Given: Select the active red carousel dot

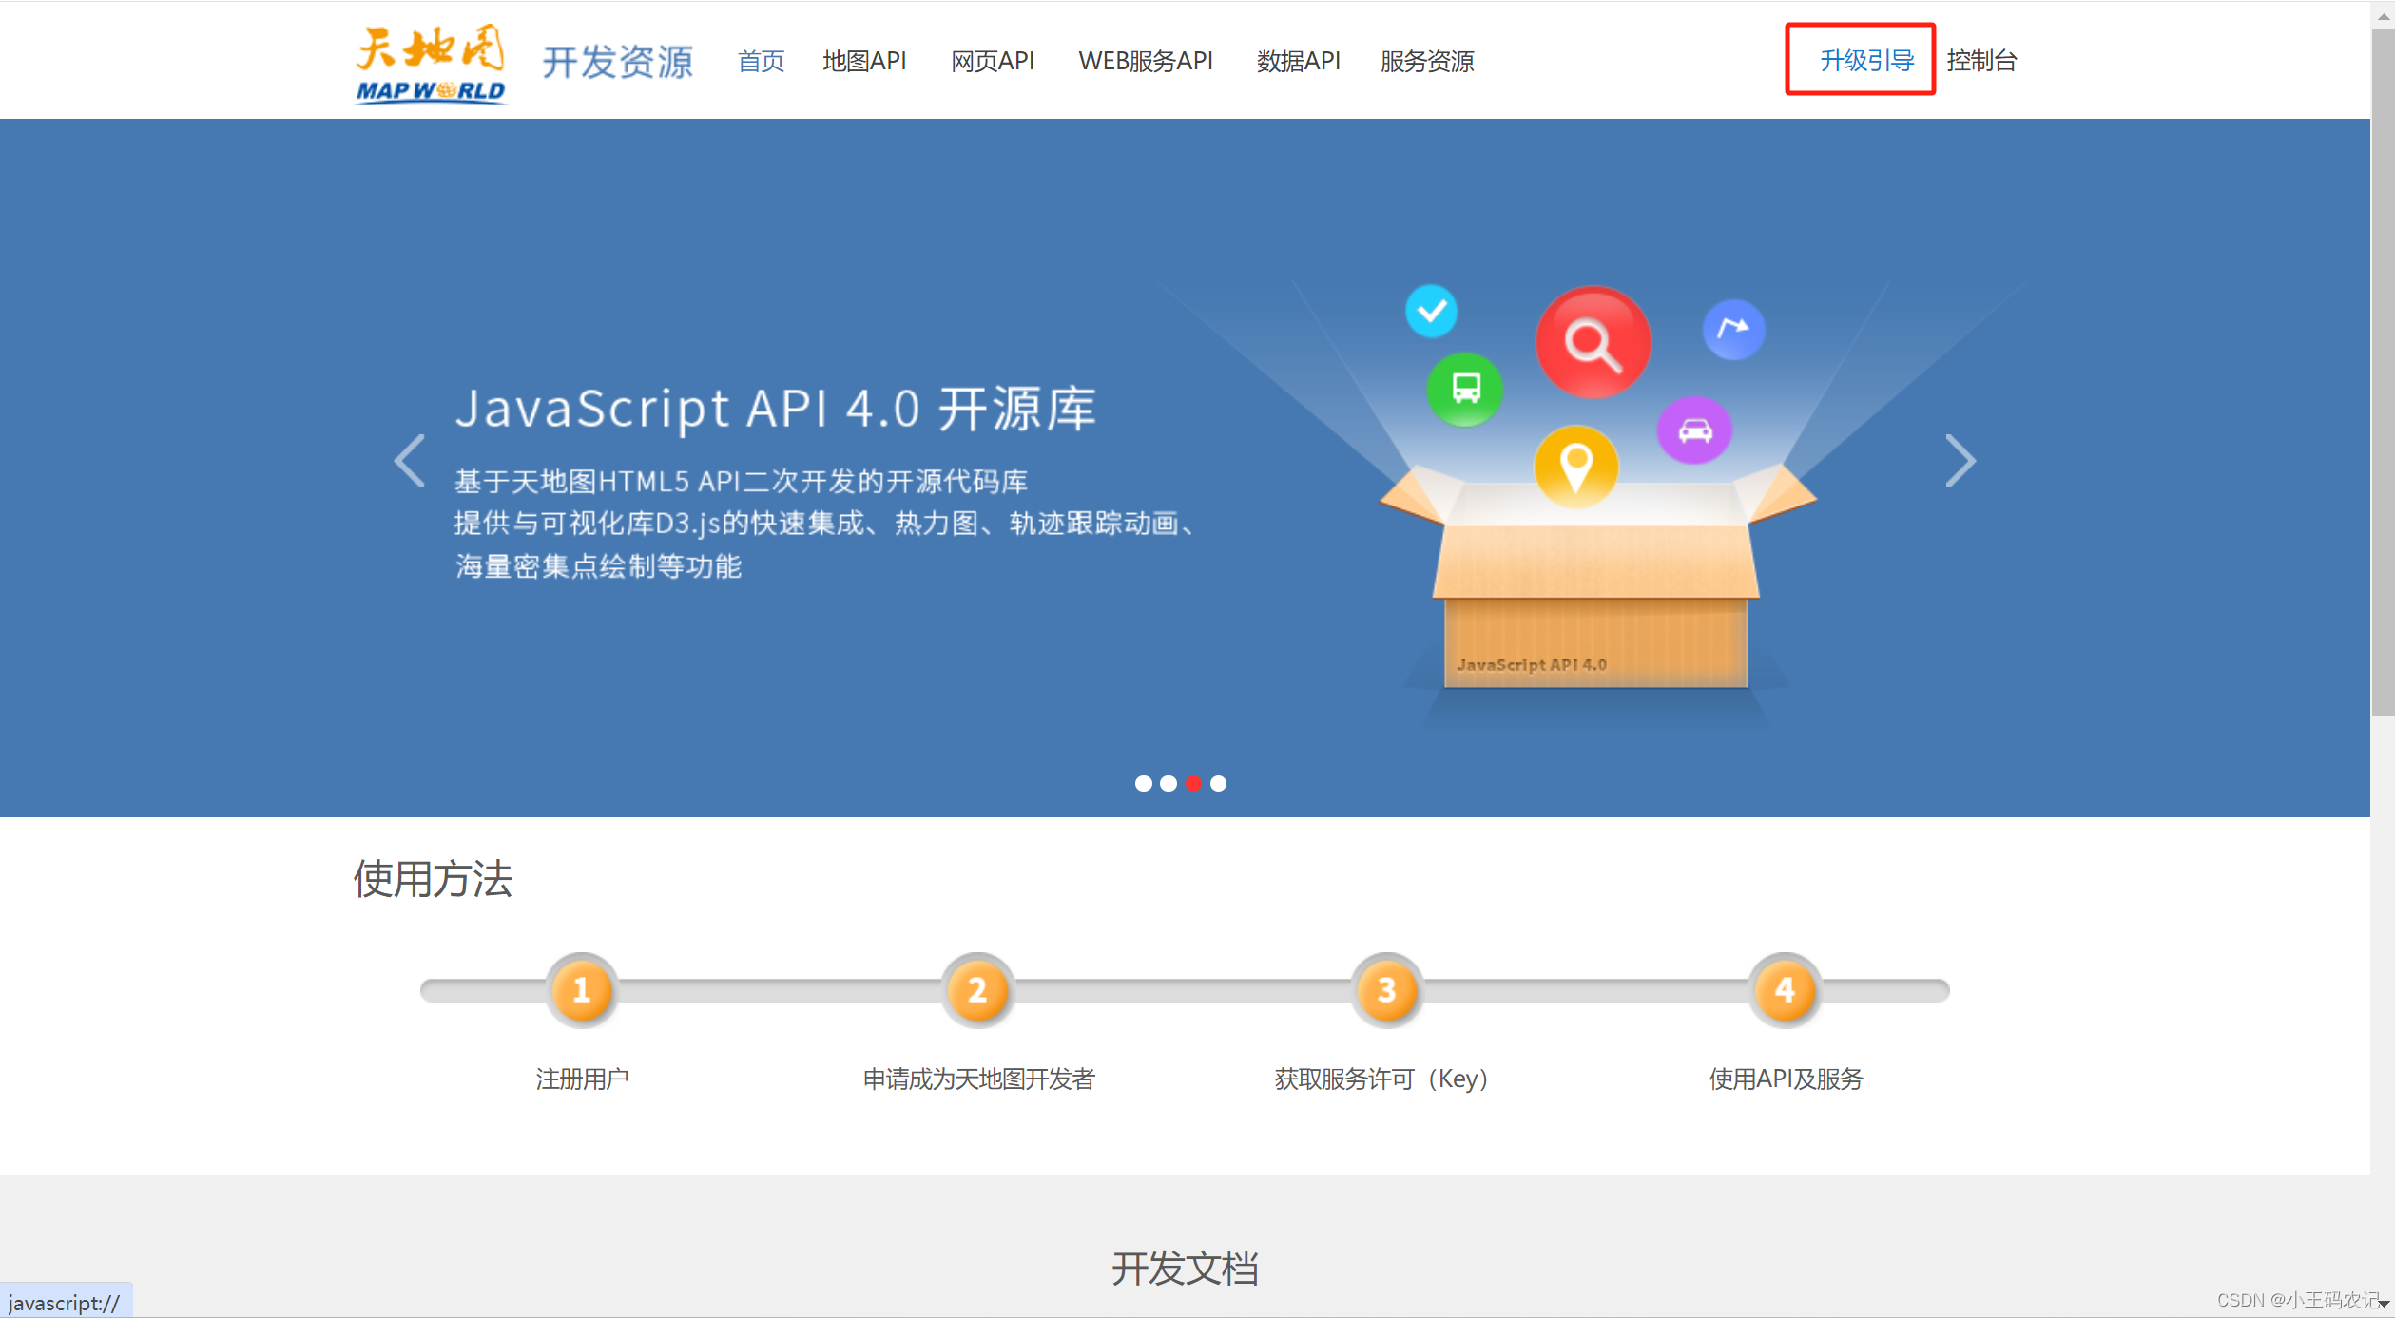Looking at the screenshot, I should (1193, 783).
